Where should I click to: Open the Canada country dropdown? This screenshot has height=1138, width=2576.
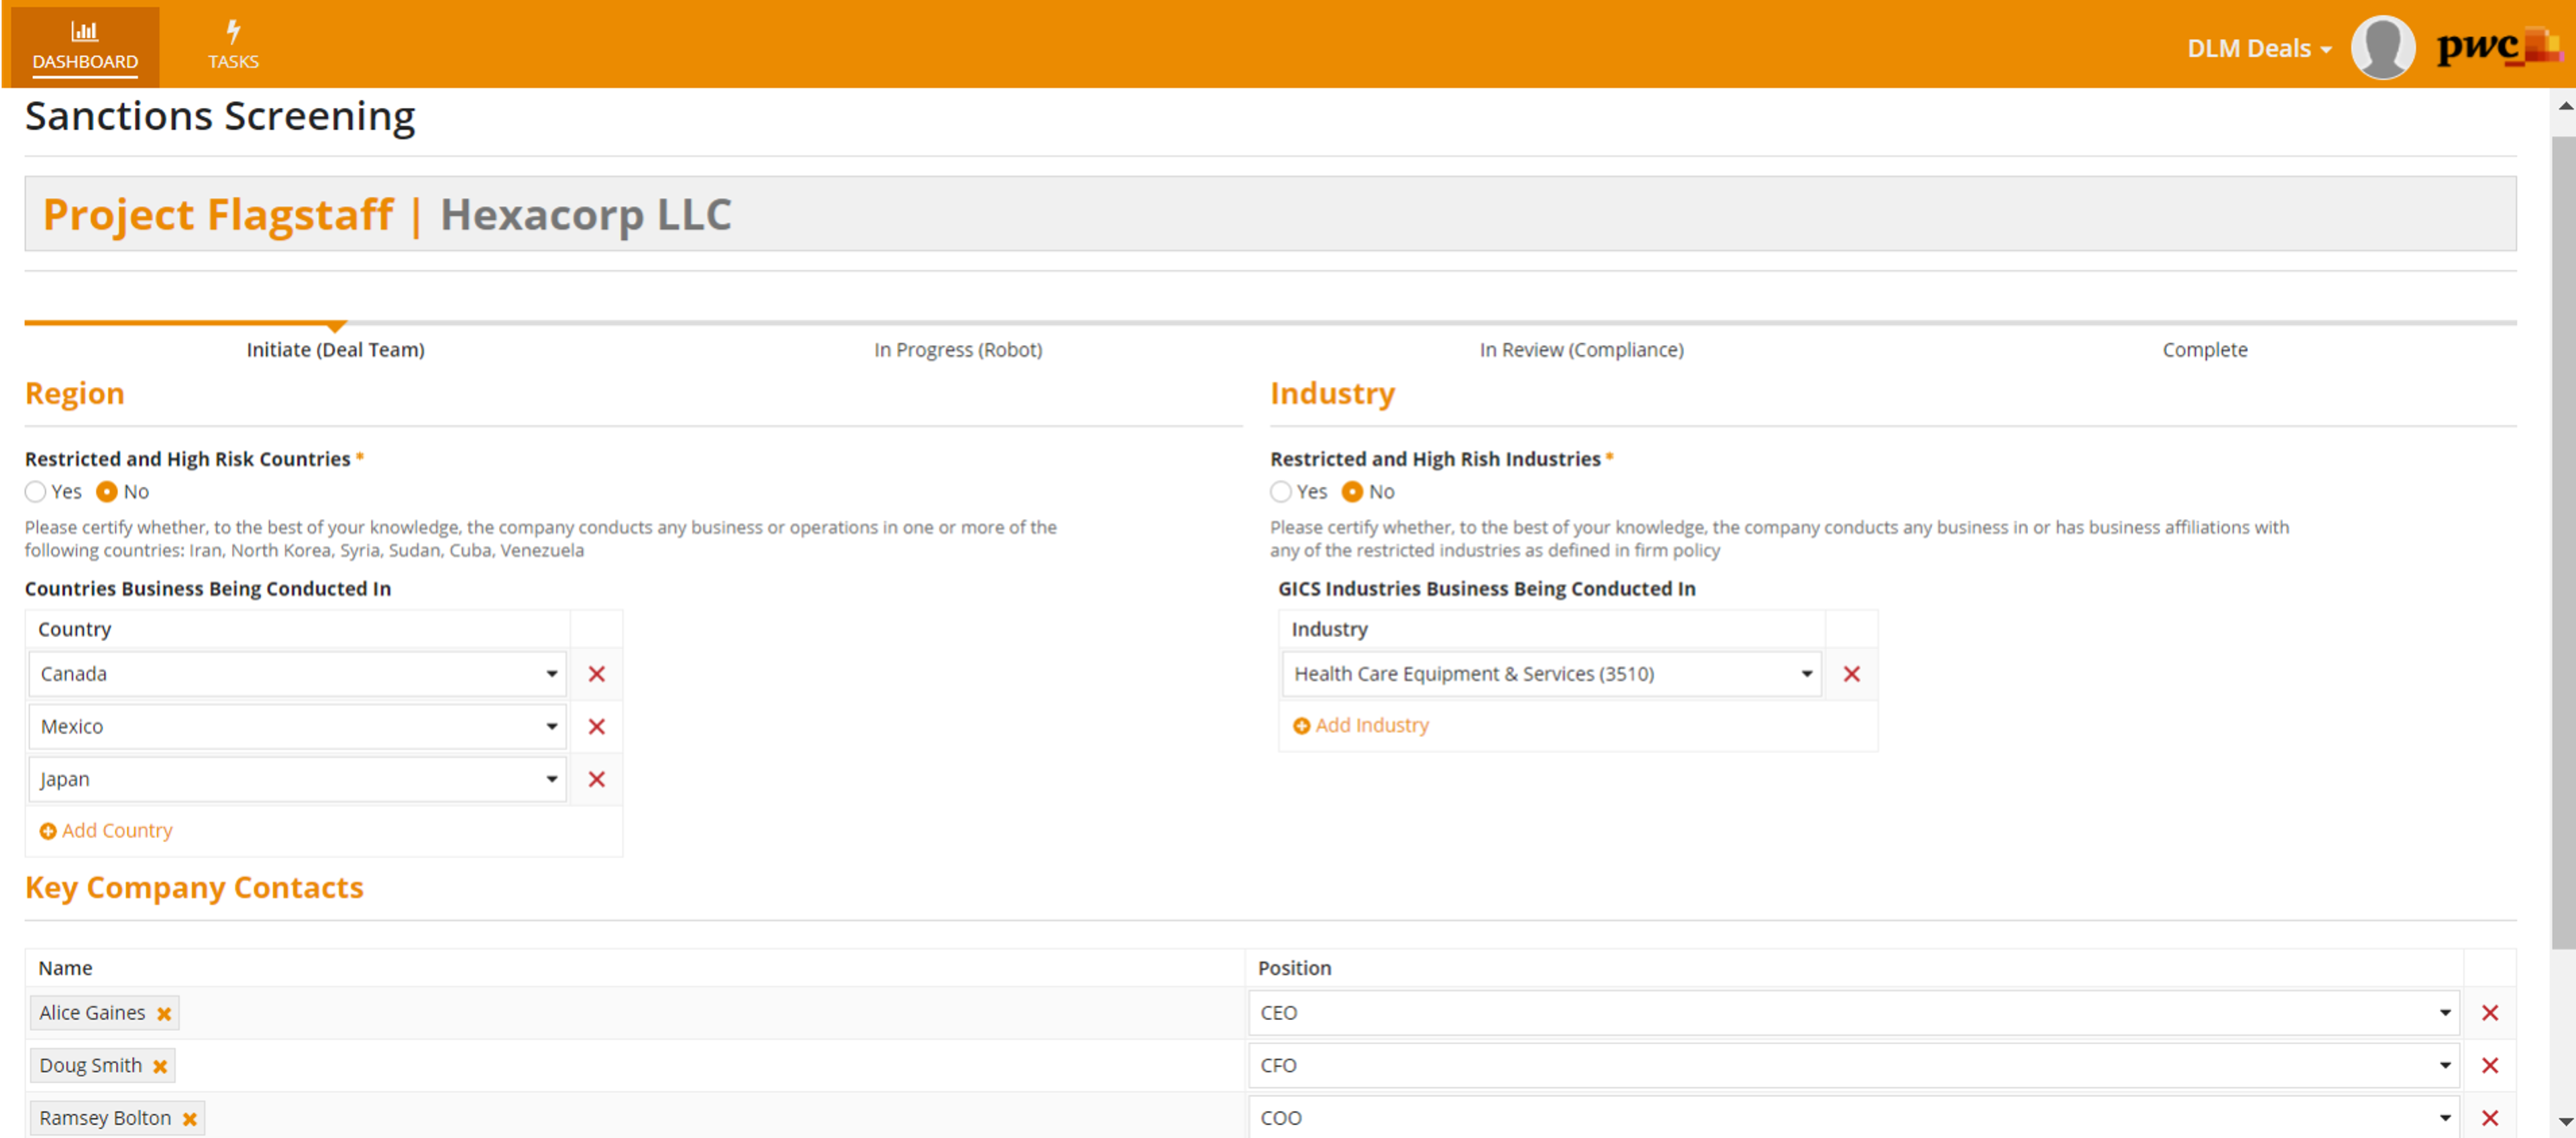tap(297, 674)
